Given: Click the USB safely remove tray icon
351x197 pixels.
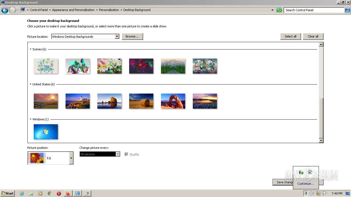Looking at the screenshot, I should coord(301,172).
